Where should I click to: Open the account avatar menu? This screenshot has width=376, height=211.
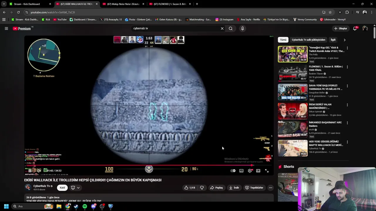click(x=365, y=28)
